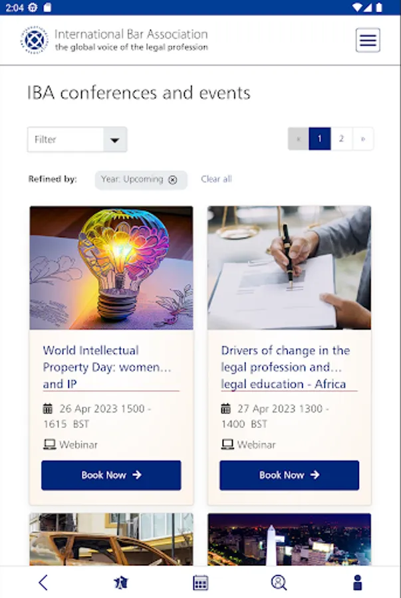Tap the document signing event thumbnail
This screenshot has width=401, height=598.
tap(289, 268)
